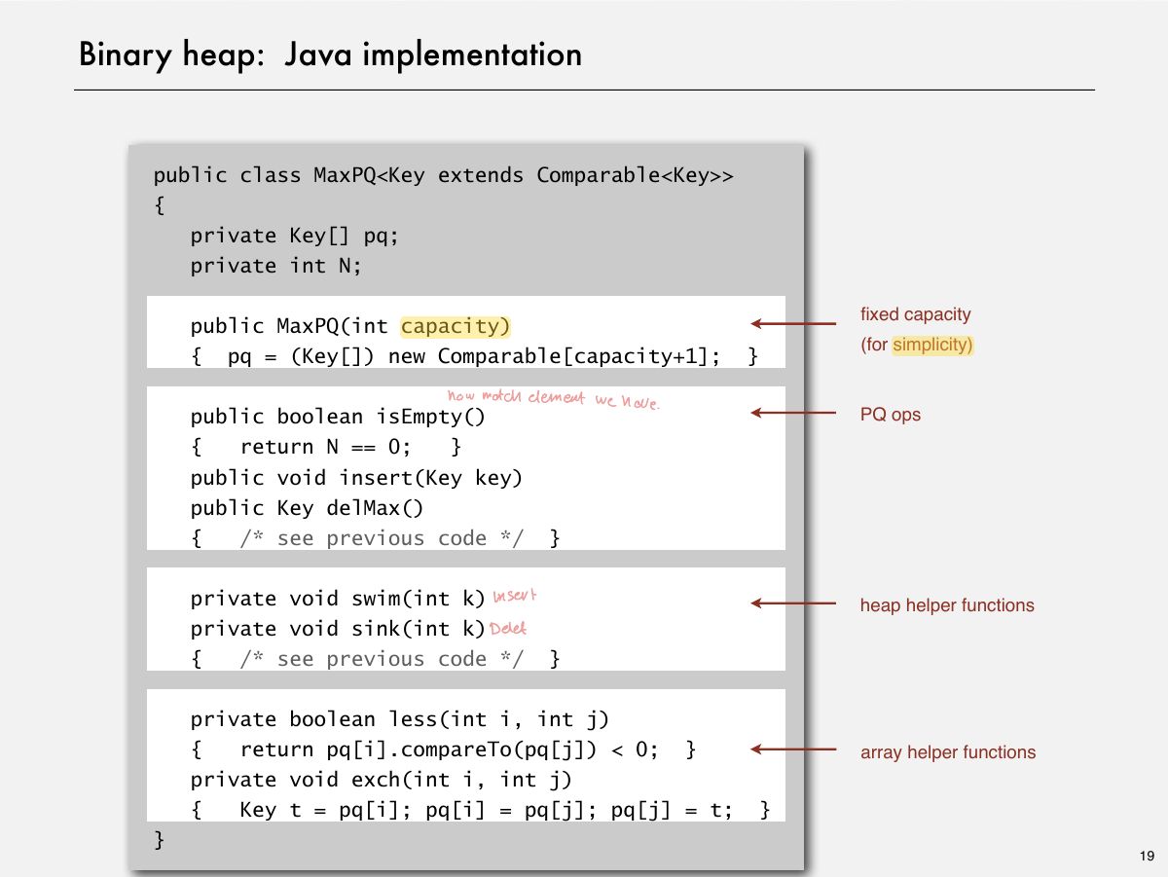Click the line 'public void insert(Key key)'
This screenshot has height=877, width=1168.
tap(356, 477)
